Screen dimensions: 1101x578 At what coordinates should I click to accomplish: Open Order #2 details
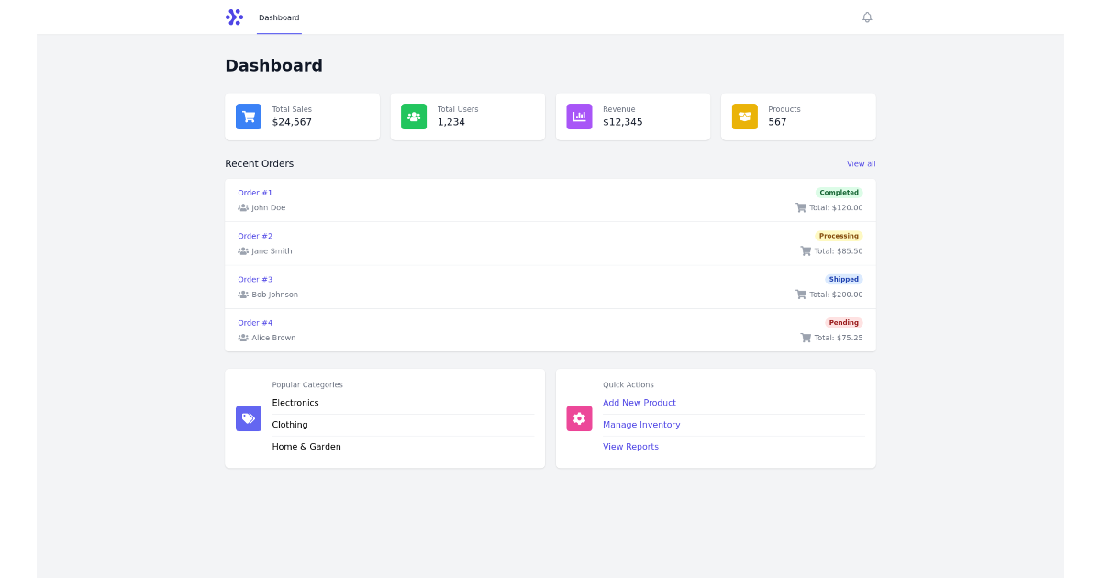254,236
